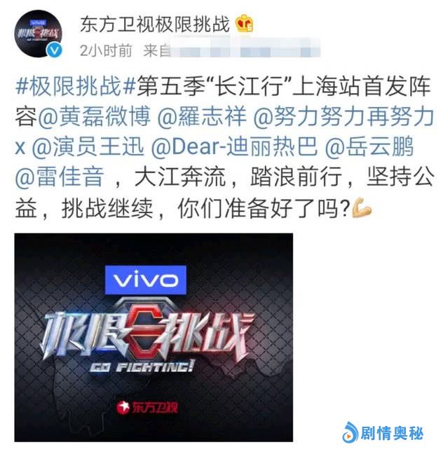443x454 pixels.
Task: Open the @演员王迅 mention
Action: tap(88, 146)
